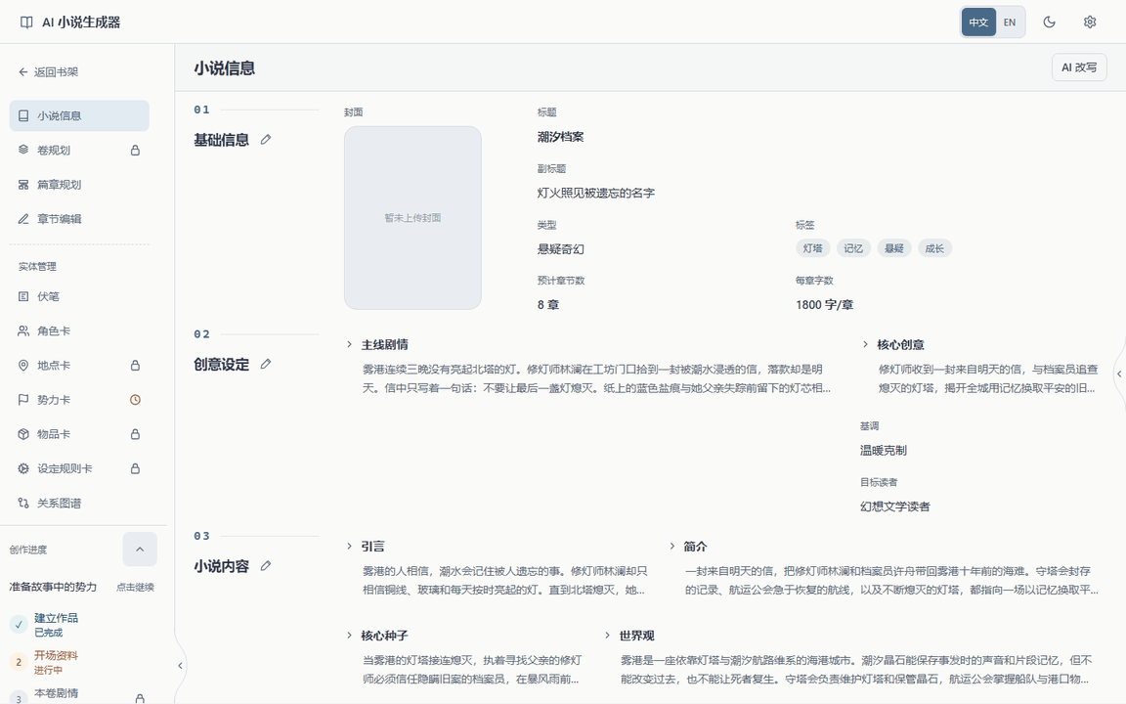Click lock icon beside 本卷剧情 step
The height and width of the screenshot is (704, 1126).
(x=140, y=698)
